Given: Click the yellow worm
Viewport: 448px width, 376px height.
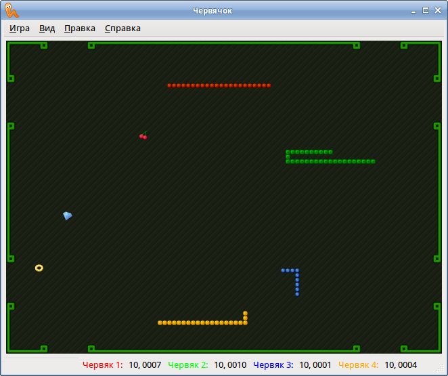Looking at the screenshot, I should 202,323.
